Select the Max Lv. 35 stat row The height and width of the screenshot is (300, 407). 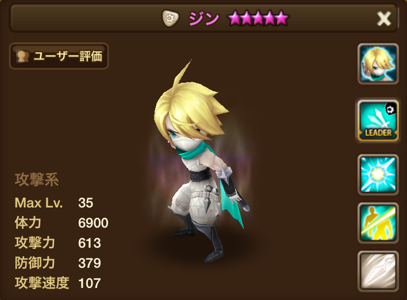pos(53,203)
